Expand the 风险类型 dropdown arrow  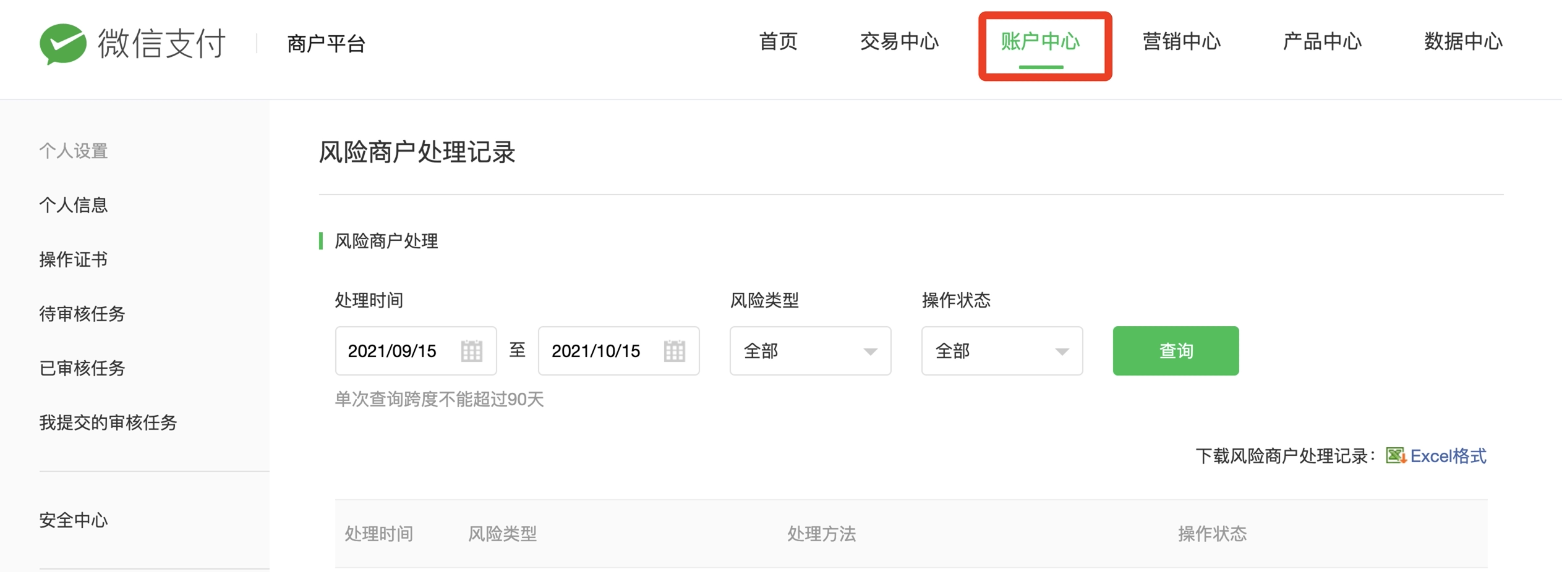tap(870, 351)
